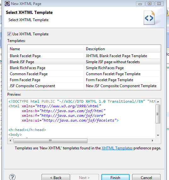Click the Form Facelet Page Template description
Screen dimensions: 169x180
(x=110, y=80)
